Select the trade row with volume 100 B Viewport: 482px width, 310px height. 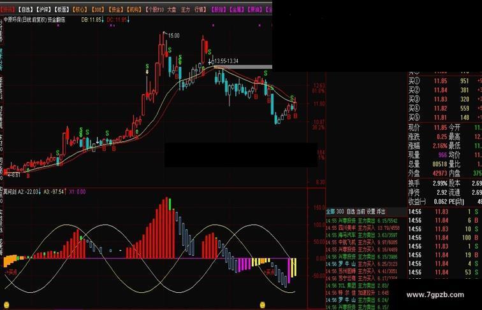point(445,237)
